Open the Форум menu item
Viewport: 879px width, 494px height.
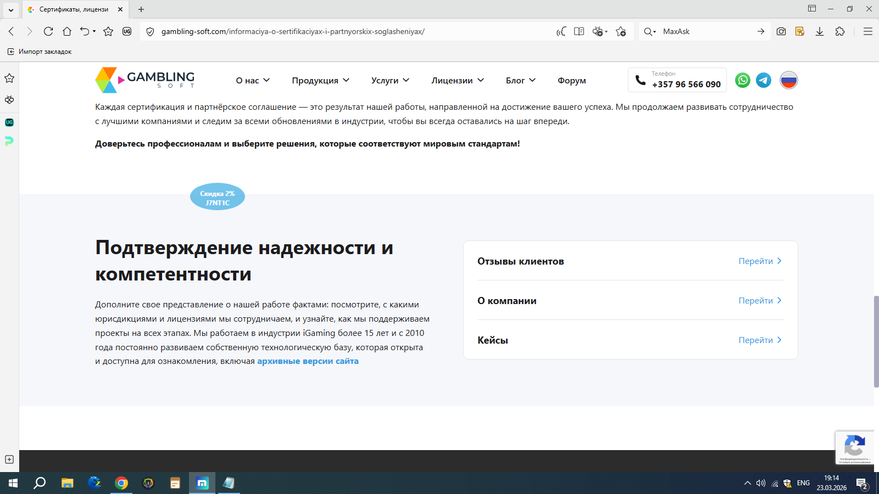[x=571, y=81]
